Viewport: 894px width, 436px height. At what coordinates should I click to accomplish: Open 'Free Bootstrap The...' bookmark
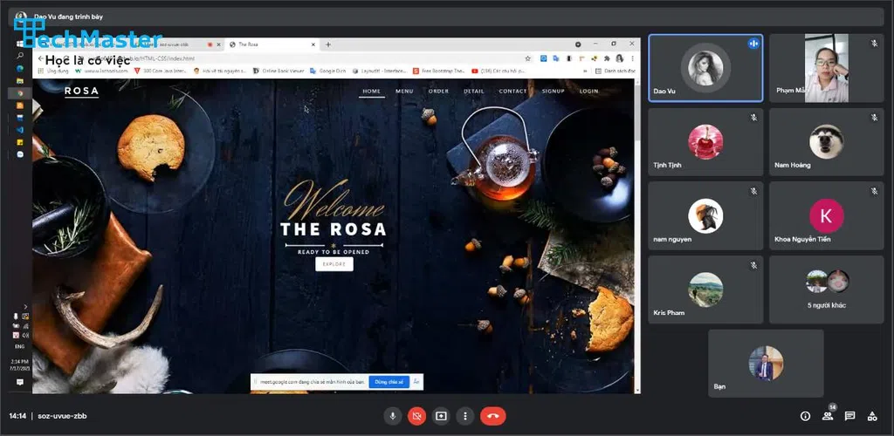[439, 72]
